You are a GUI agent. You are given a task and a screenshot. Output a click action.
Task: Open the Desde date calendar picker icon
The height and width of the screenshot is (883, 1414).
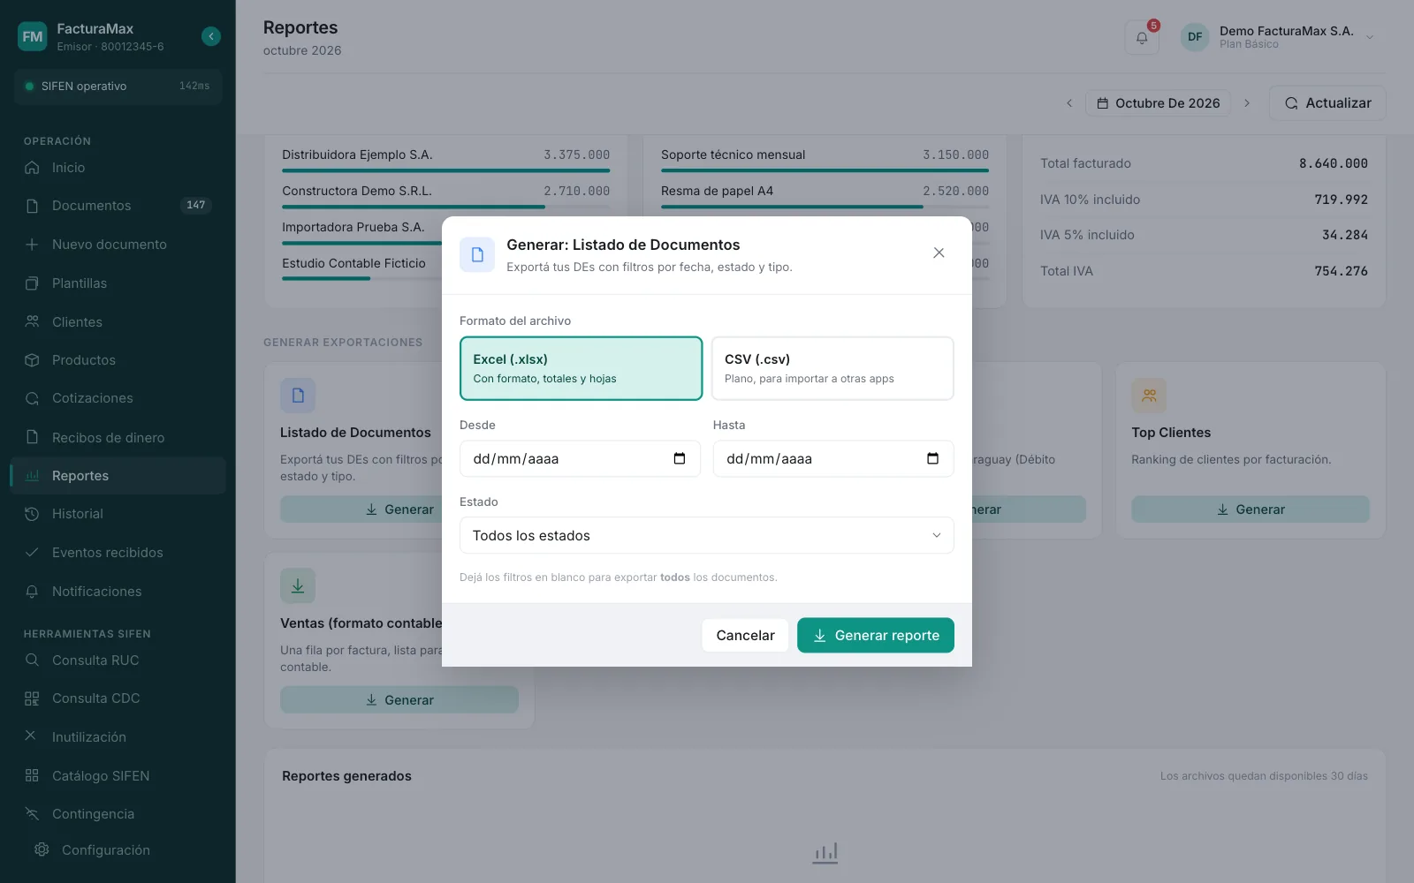tap(680, 458)
